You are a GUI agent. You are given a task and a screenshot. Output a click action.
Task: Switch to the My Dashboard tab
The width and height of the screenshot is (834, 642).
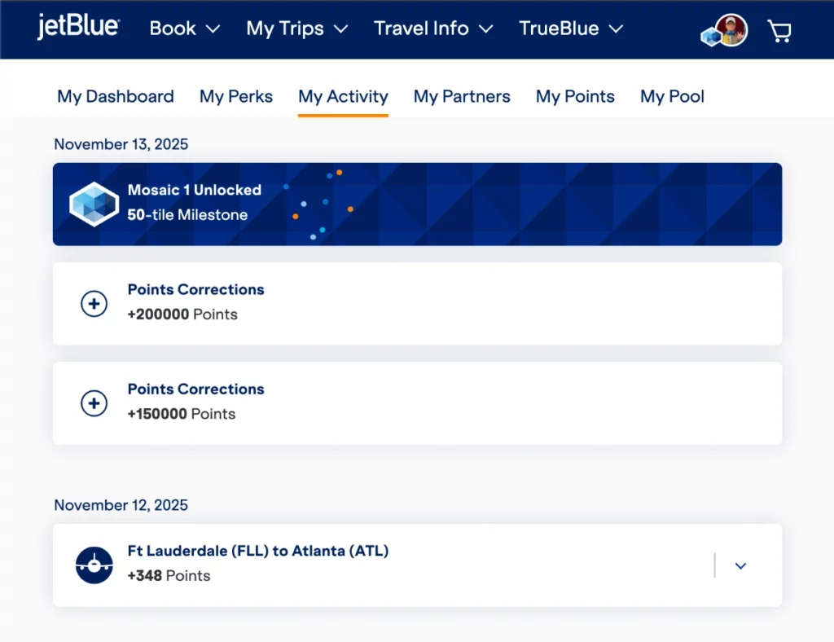click(x=115, y=96)
